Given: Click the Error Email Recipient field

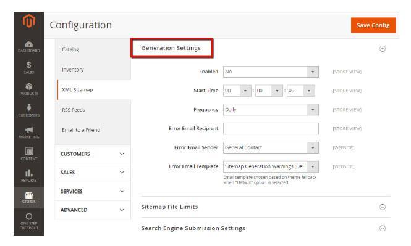Looking at the screenshot, I should point(271,129).
